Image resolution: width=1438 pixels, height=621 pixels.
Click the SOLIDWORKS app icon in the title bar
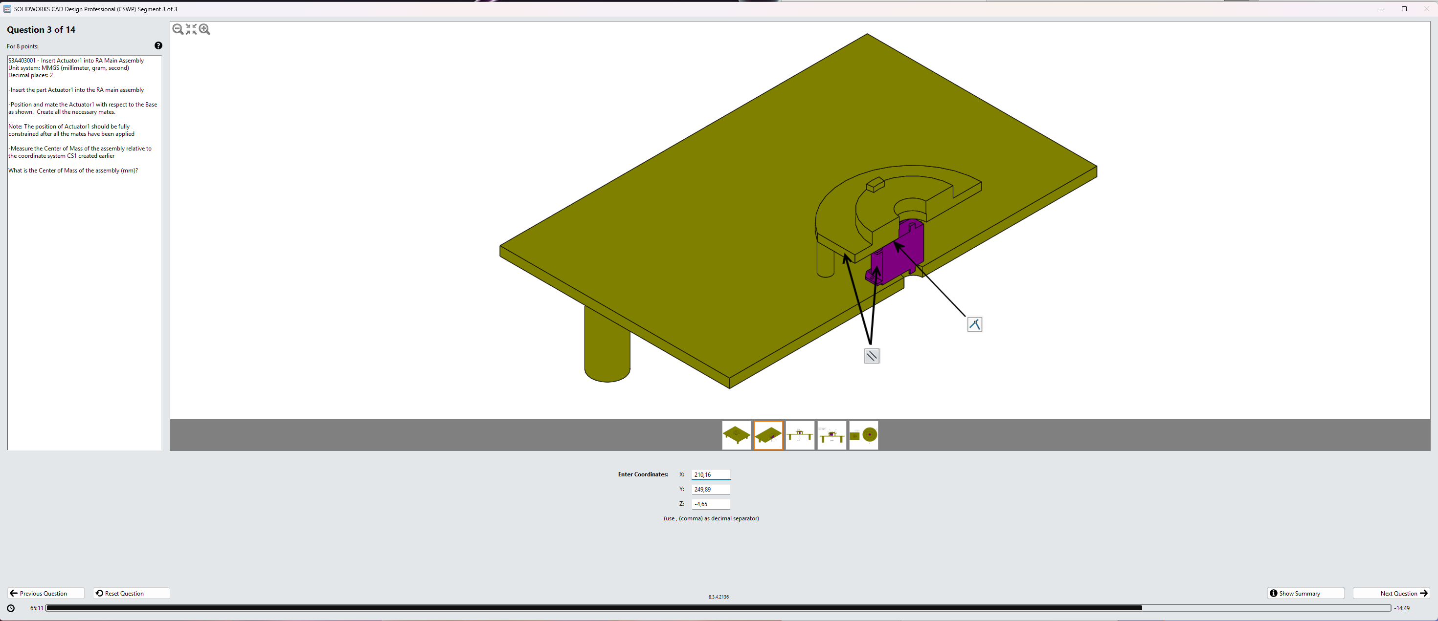click(x=7, y=9)
